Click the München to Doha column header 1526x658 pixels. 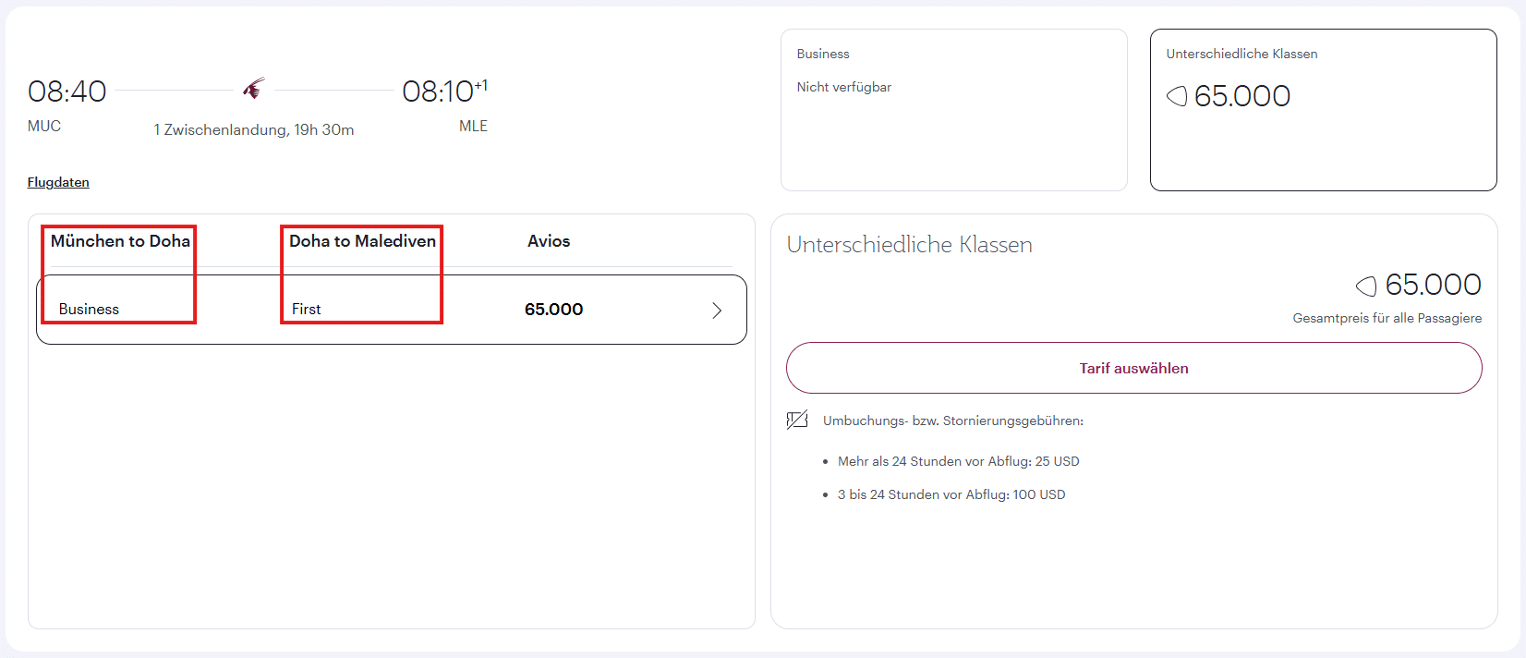tap(120, 241)
